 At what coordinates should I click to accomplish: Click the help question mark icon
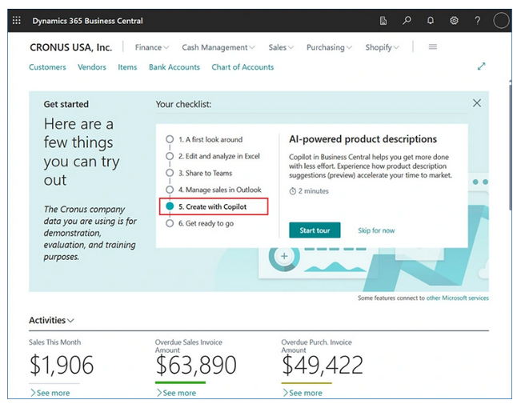[x=478, y=21]
